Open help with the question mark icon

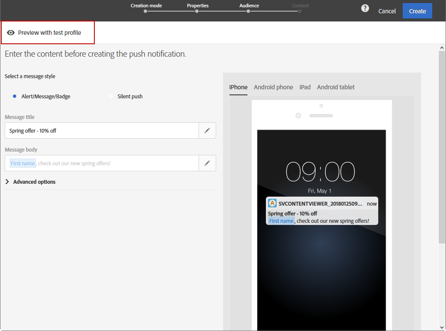point(365,8)
